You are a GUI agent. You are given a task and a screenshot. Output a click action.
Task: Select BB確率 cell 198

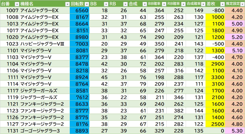click(157, 77)
